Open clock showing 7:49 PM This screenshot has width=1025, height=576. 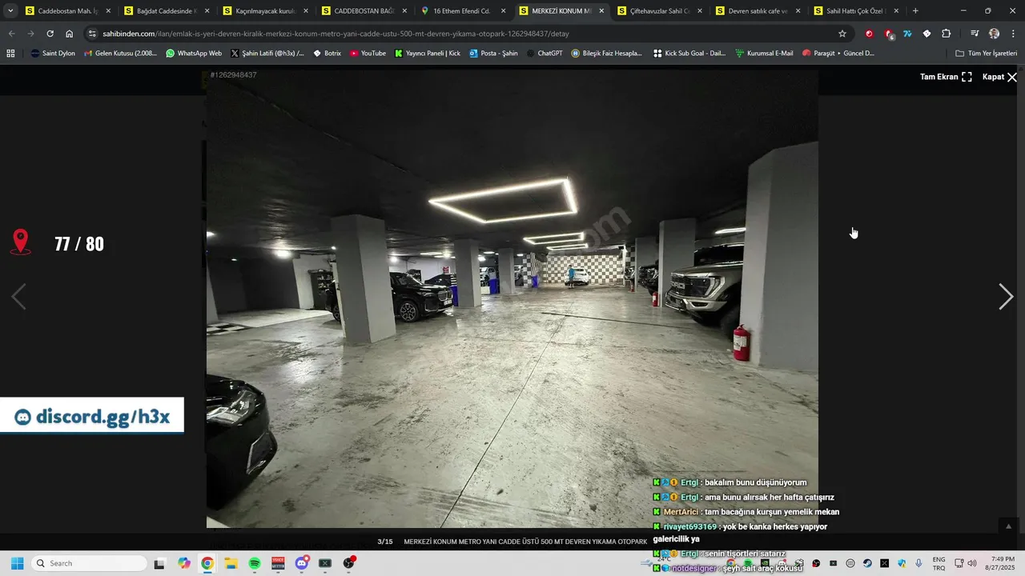(x=1002, y=563)
